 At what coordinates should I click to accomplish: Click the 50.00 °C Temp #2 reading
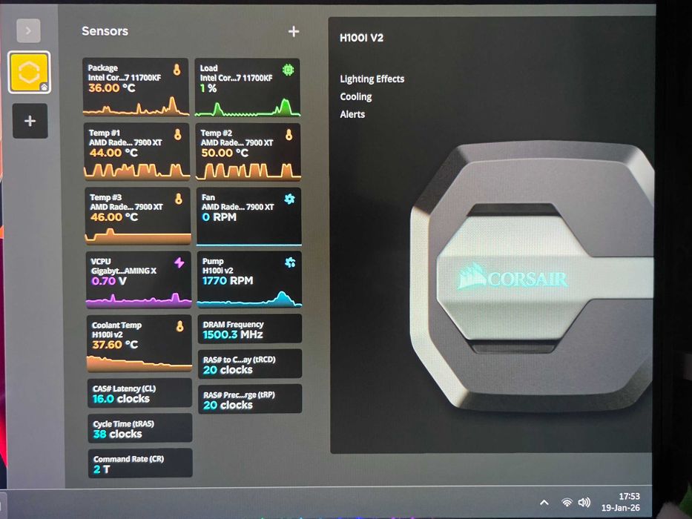pyautogui.click(x=224, y=153)
